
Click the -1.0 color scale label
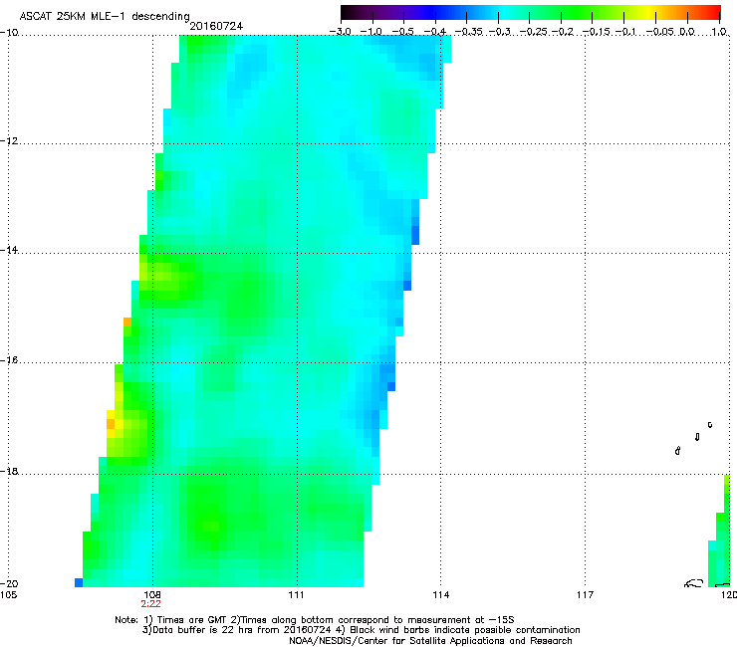tap(370, 32)
